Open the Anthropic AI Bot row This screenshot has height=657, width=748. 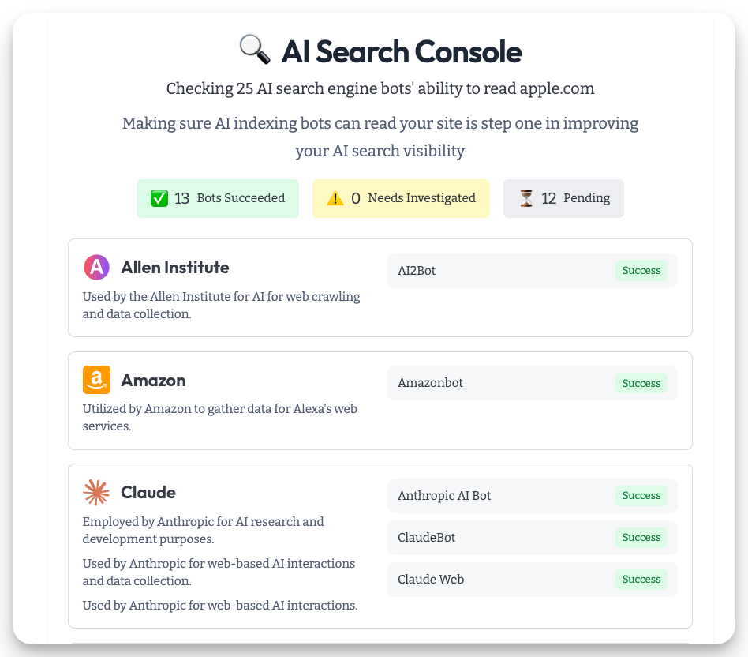tap(505, 496)
